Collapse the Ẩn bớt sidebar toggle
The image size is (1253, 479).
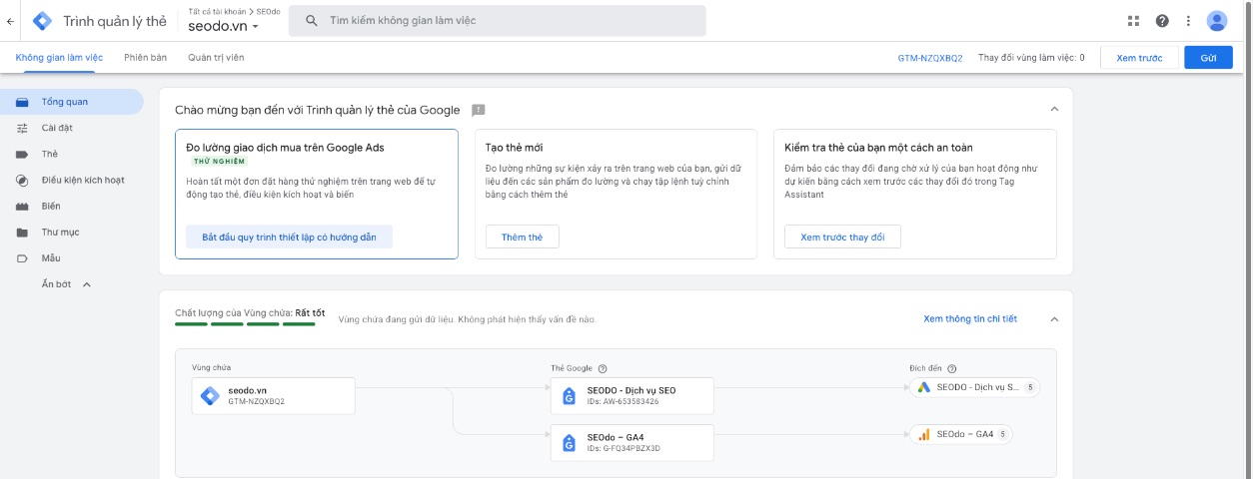click(66, 284)
